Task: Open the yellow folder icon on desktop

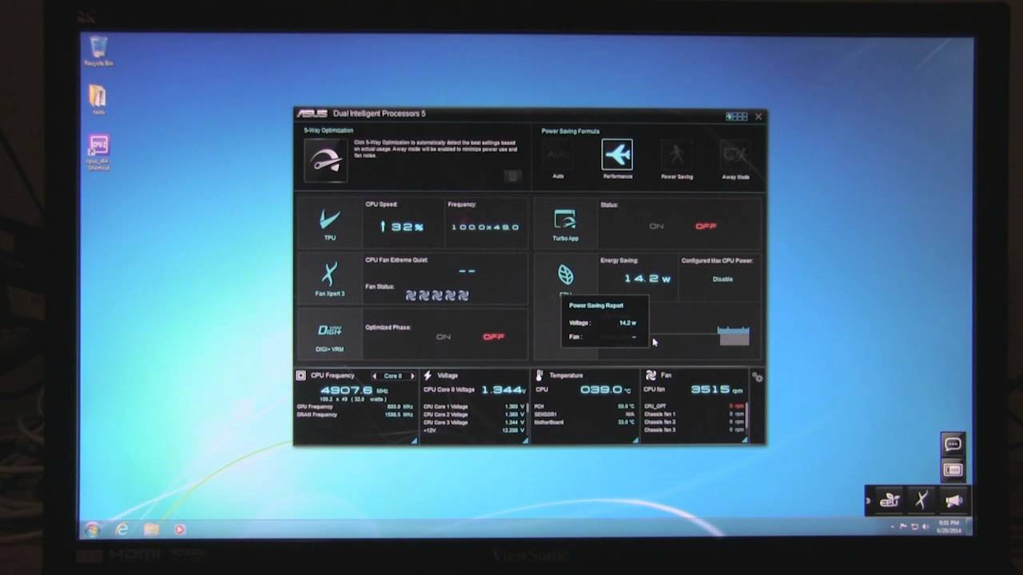Action: pos(98,100)
